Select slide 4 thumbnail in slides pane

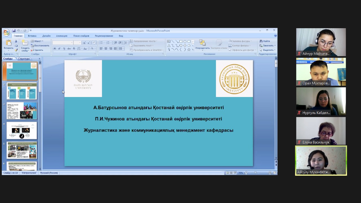click(22, 131)
